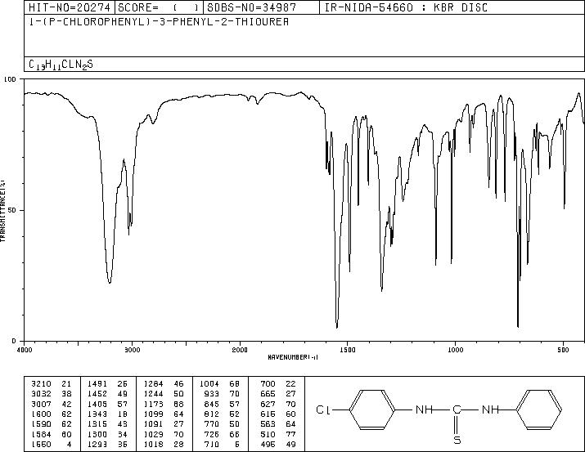Click the 2000 wavenumber axis label

coord(240,350)
